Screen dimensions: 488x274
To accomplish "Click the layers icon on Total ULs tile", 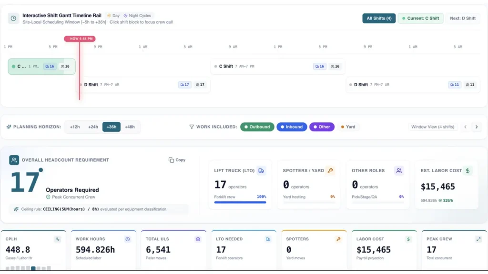I will click(x=198, y=239).
